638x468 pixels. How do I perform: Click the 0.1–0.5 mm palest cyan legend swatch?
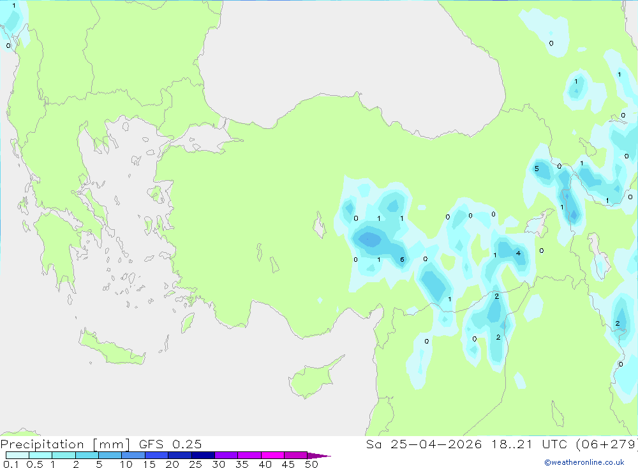pos(17,455)
